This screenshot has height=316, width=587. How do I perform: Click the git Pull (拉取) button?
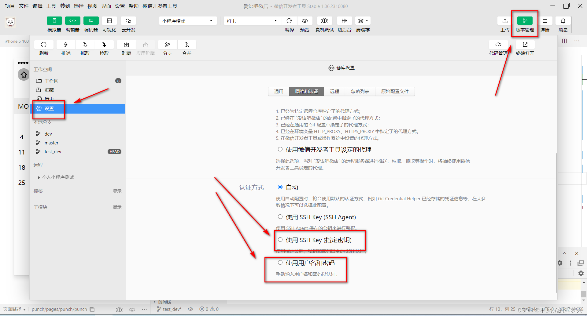pyautogui.click(x=104, y=45)
